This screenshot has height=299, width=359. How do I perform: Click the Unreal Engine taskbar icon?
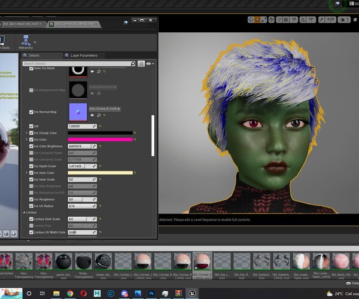coord(192,293)
